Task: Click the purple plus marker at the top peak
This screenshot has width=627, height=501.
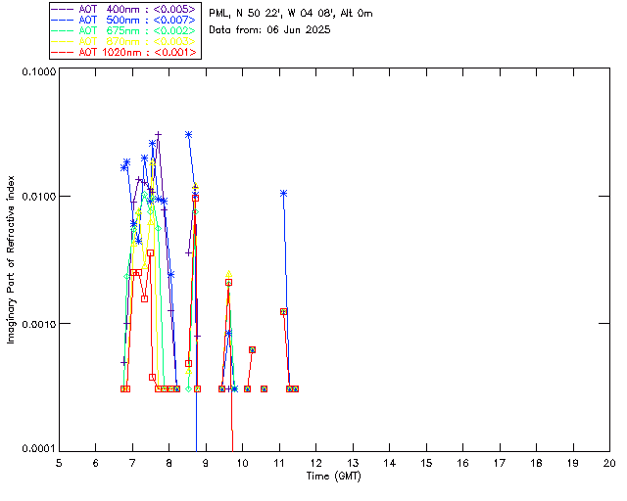Action: tap(158, 135)
